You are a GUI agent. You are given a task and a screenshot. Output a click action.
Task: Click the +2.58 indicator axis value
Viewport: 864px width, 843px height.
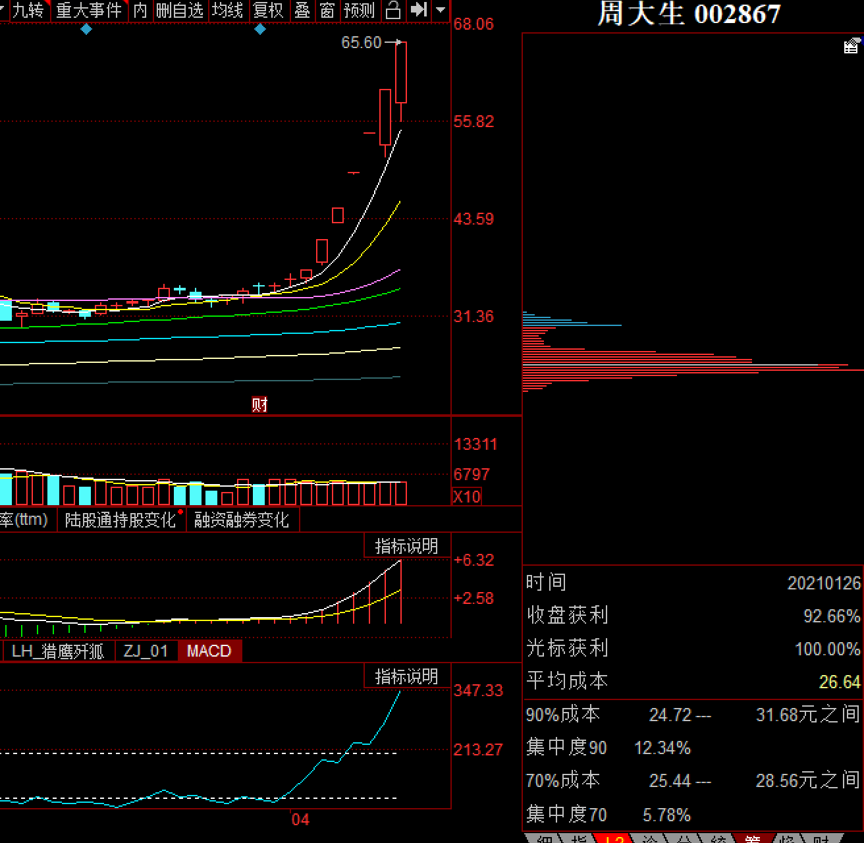click(x=473, y=599)
